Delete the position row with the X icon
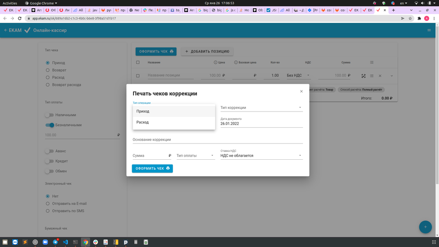 (380, 76)
